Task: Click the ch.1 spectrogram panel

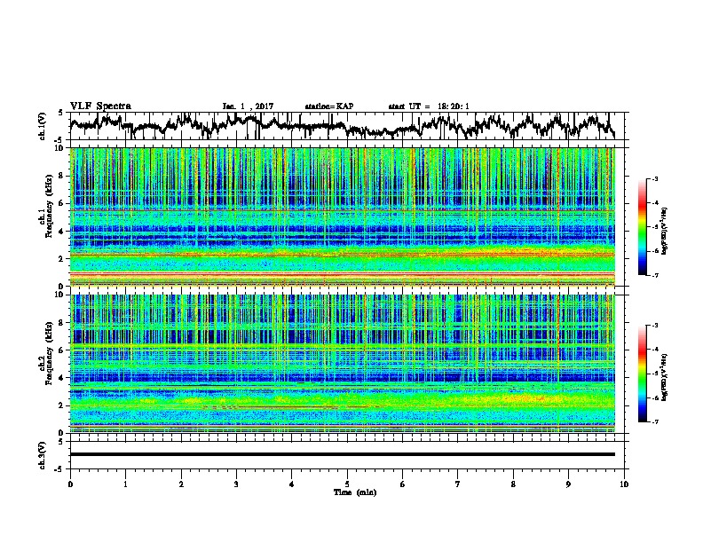Action: click(x=343, y=216)
